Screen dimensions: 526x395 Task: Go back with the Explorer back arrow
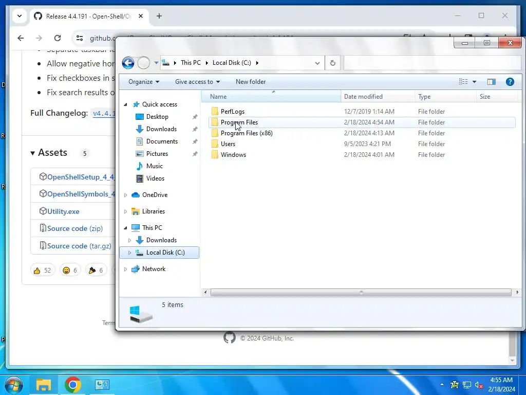tap(128, 63)
